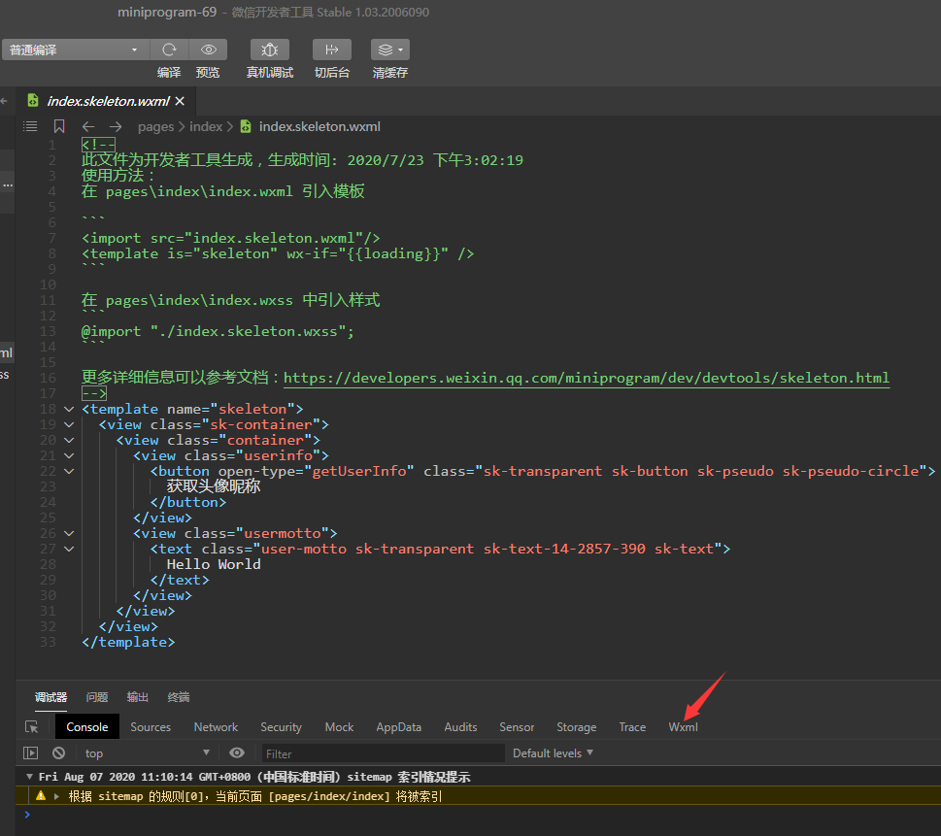This screenshot has height=836, width=941.
Task: Click the left arrow beside the file tab
Action: [4, 101]
